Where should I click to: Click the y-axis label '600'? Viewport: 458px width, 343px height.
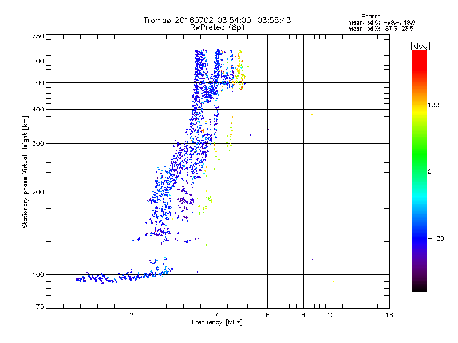tap(38, 61)
